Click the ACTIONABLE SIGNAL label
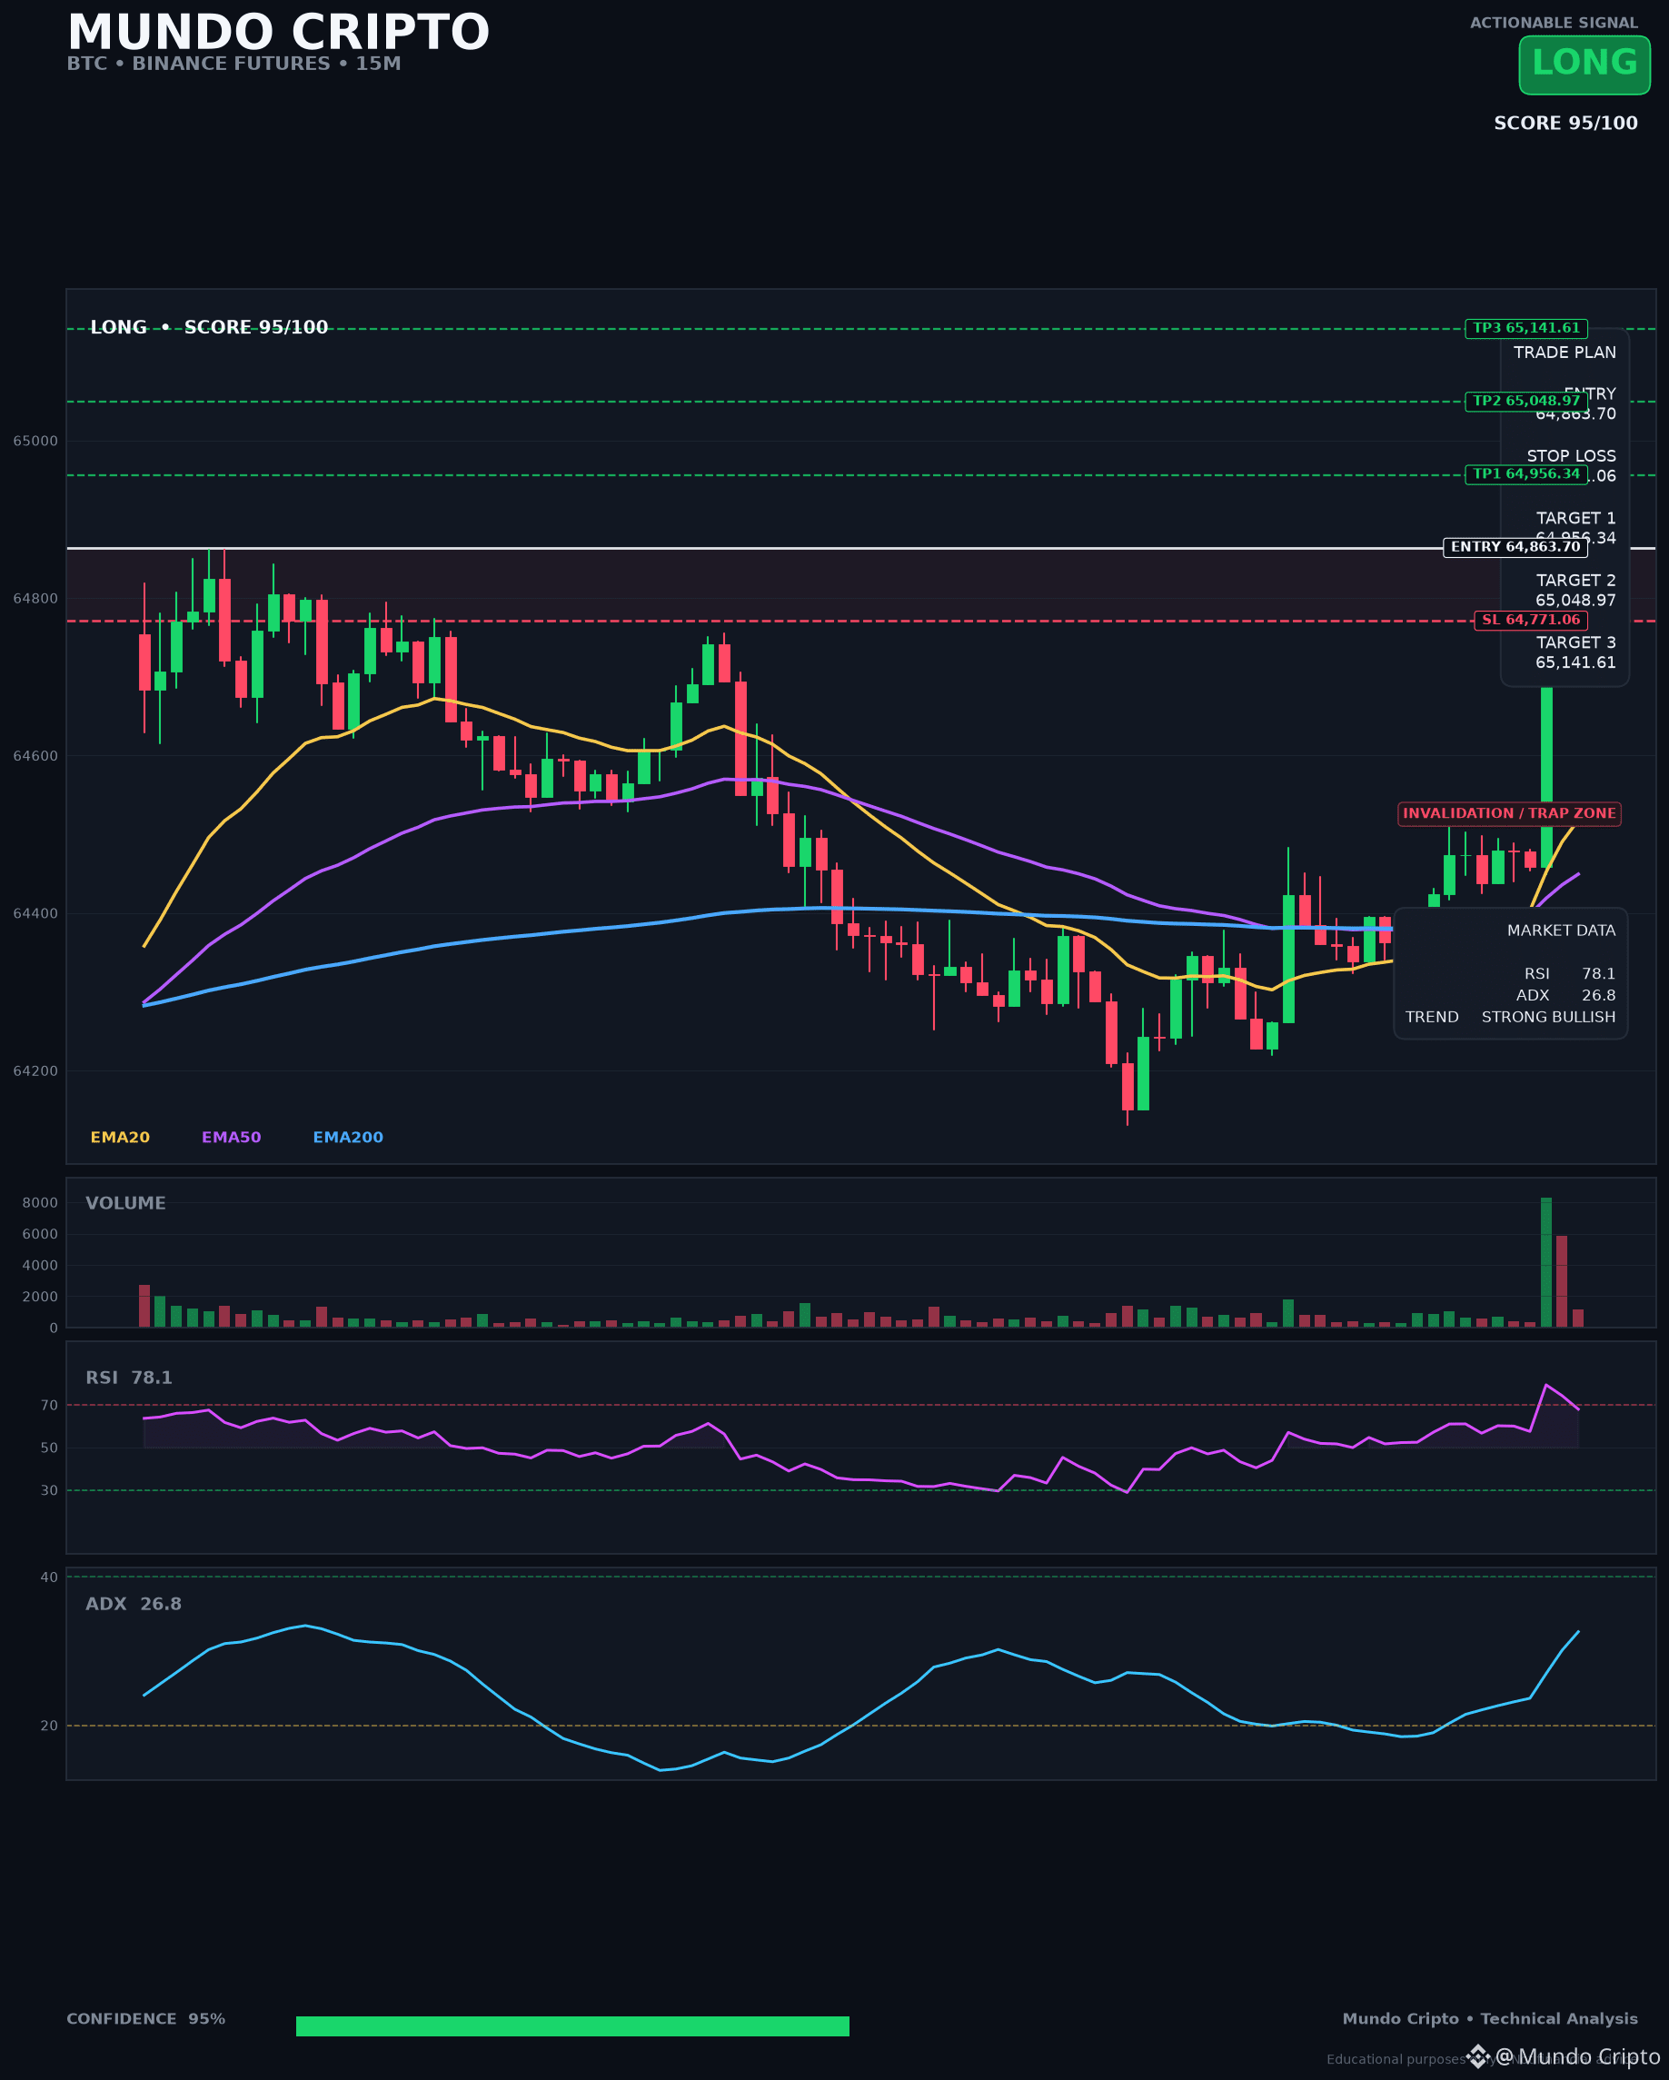 coord(1554,22)
